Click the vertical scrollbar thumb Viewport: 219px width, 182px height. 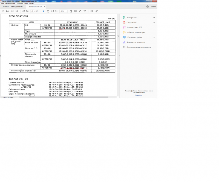[x=118, y=36]
